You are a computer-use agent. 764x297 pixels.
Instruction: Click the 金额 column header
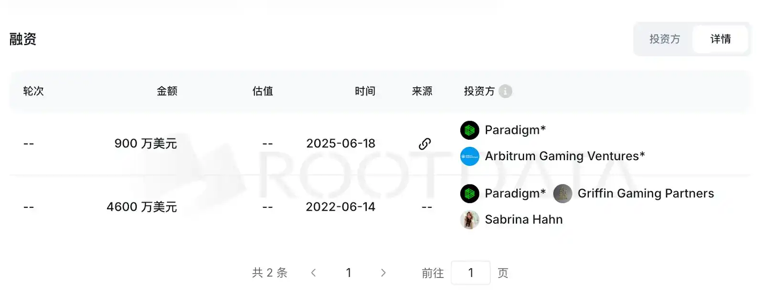pos(167,91)
